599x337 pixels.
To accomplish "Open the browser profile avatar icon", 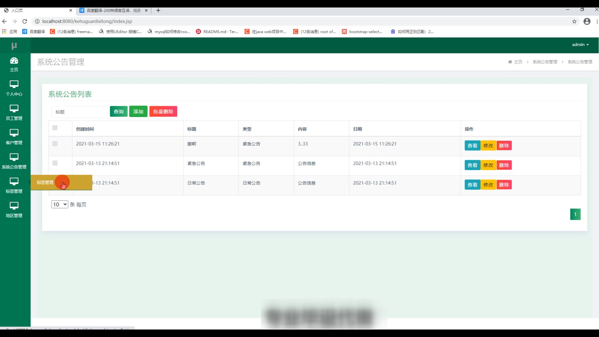I will tap(587, 21).
